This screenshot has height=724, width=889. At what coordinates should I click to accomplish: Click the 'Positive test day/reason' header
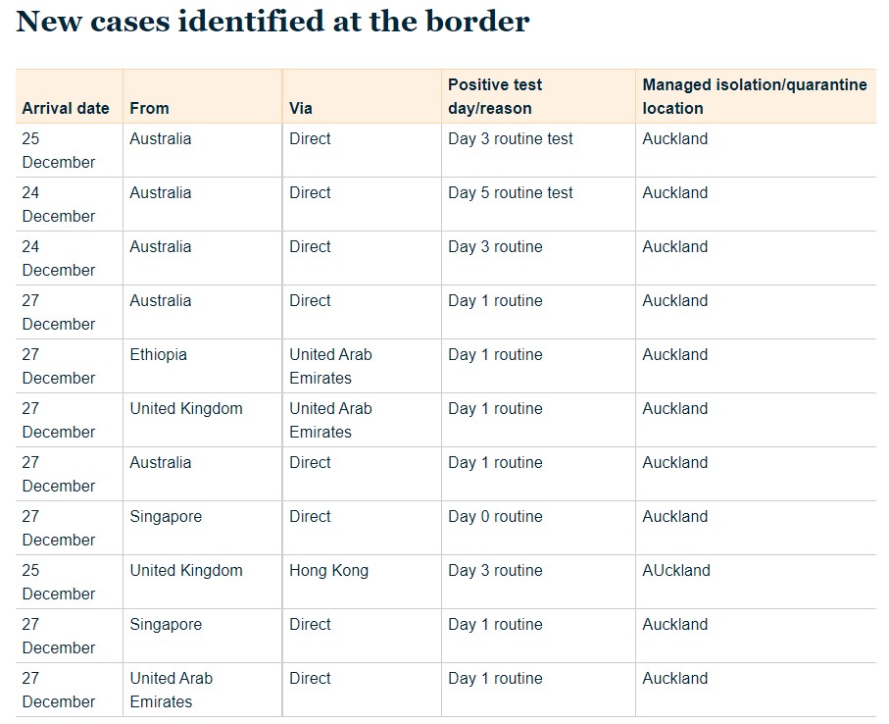coord(494,96)
